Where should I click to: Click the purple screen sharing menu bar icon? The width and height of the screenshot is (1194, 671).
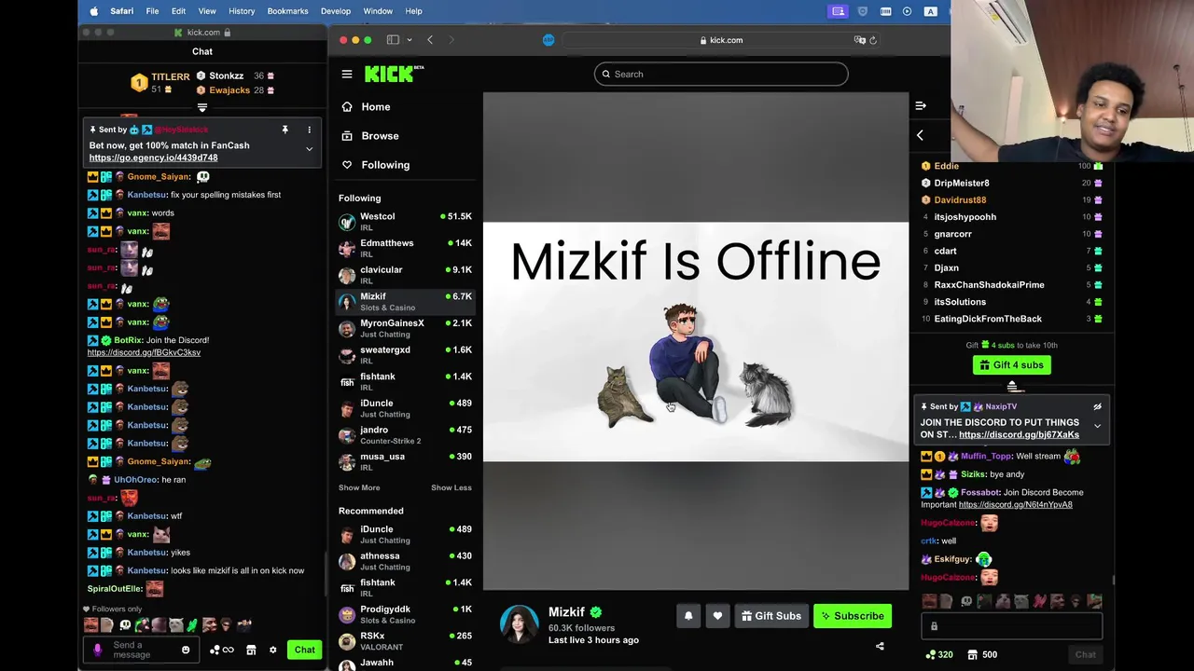tap(838, 11)
